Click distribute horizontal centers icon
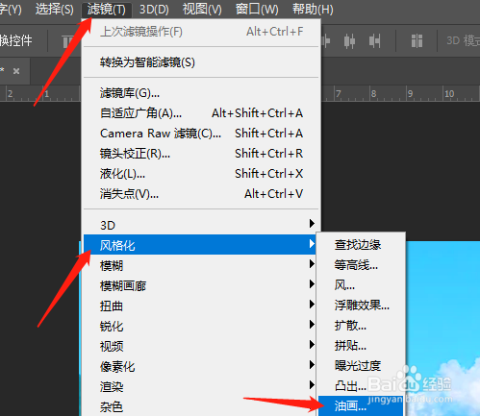480x416 pixels. 349,41
